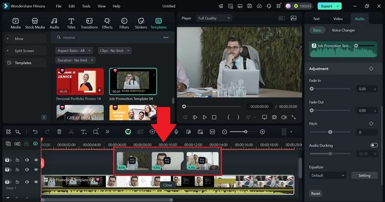Expand the Split Screen category
Viewport: 385px width, 202px height.
point(8,51)
